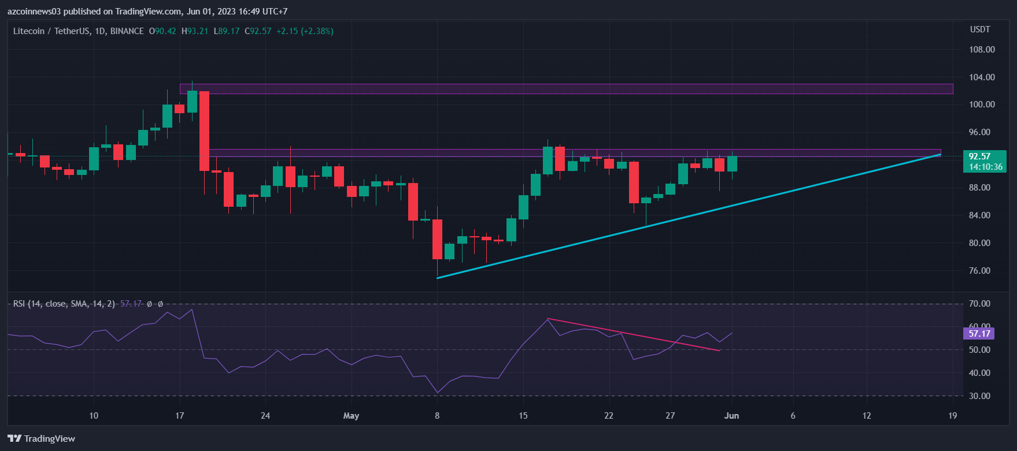Viewport: 1017px width, 451px height.
Task: Click the RSI (14, close, SMA, 14, 2) legend
Action: [x=64, y=304]
